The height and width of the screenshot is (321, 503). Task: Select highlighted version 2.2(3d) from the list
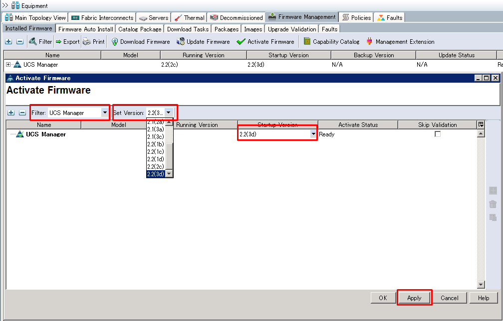tap(156, 174)
